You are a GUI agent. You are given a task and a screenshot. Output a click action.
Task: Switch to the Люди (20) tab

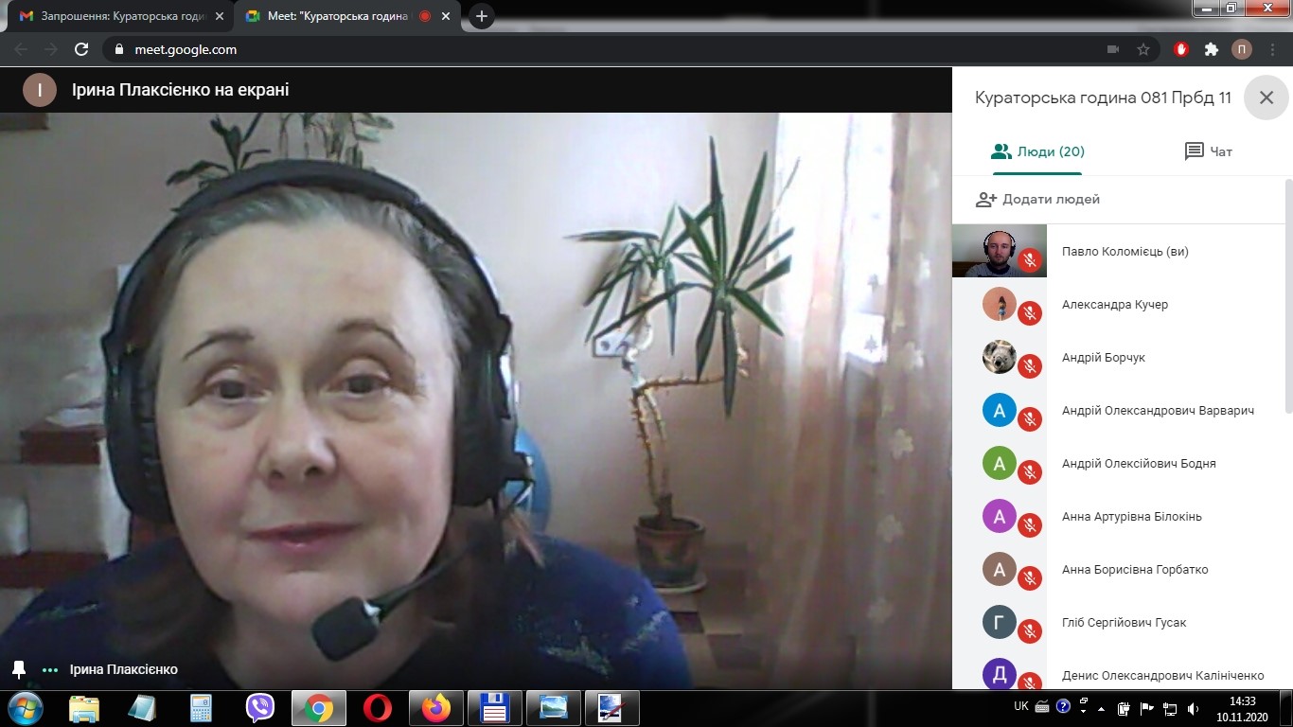1037,151
